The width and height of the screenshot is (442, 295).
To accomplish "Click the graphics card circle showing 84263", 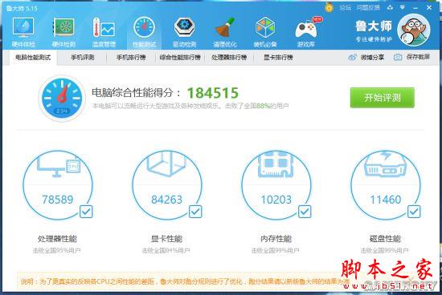I will [167, 185].
